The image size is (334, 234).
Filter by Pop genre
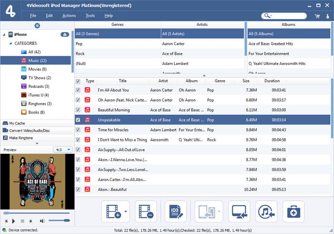(117, 43)
